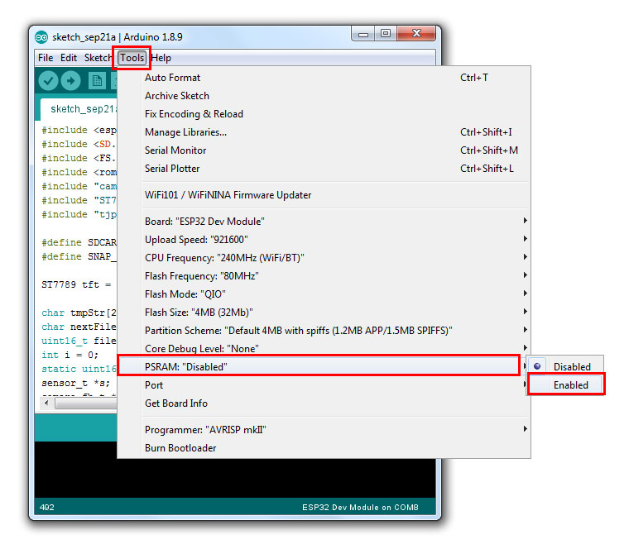This screenshot has height=549, width=629.
Task: Launch Serial Monitor from menu
Action: point(324,150)
